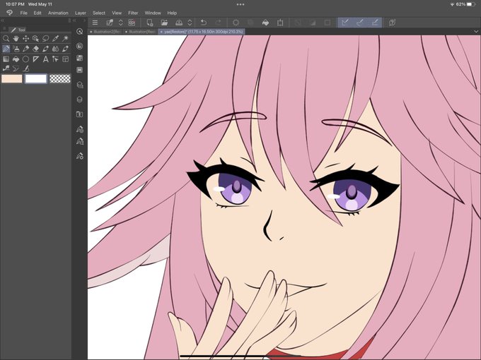Open the Window menu
This screenshot has height=360, width=481.
[153, 13]
